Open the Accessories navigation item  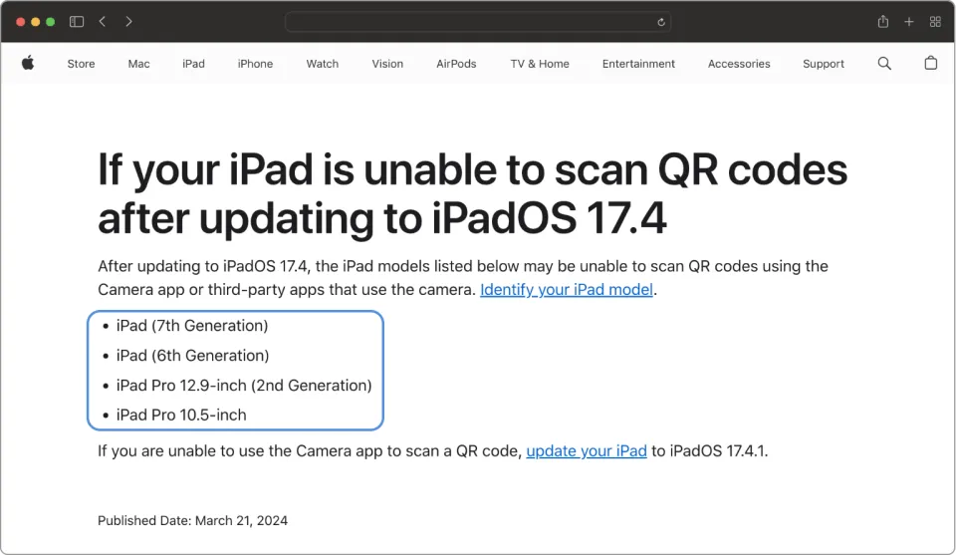tap(738, 64)
